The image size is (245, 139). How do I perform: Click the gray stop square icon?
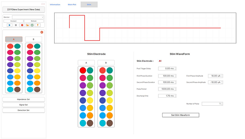tap(16, 25)
